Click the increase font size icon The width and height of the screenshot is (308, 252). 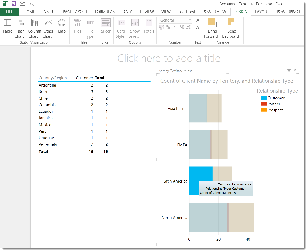tap(198, 20)
